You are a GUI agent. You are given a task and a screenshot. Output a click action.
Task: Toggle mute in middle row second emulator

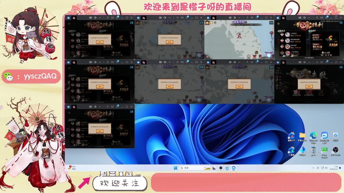coord(165,62)
